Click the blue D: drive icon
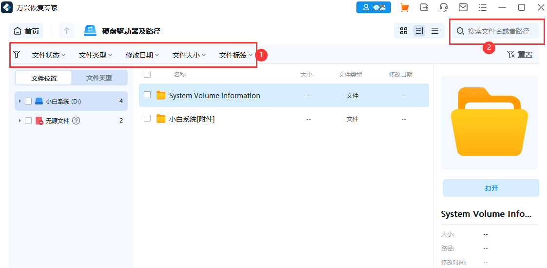The width and height of the screenshot is (547, 268). click(39, 102)
